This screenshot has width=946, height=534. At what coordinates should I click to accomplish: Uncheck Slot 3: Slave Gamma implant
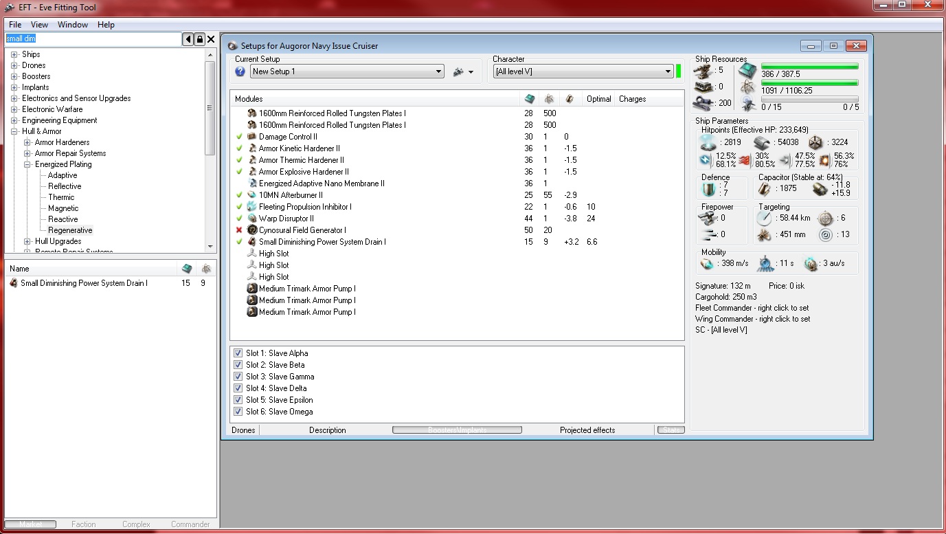tap(238, 377)
